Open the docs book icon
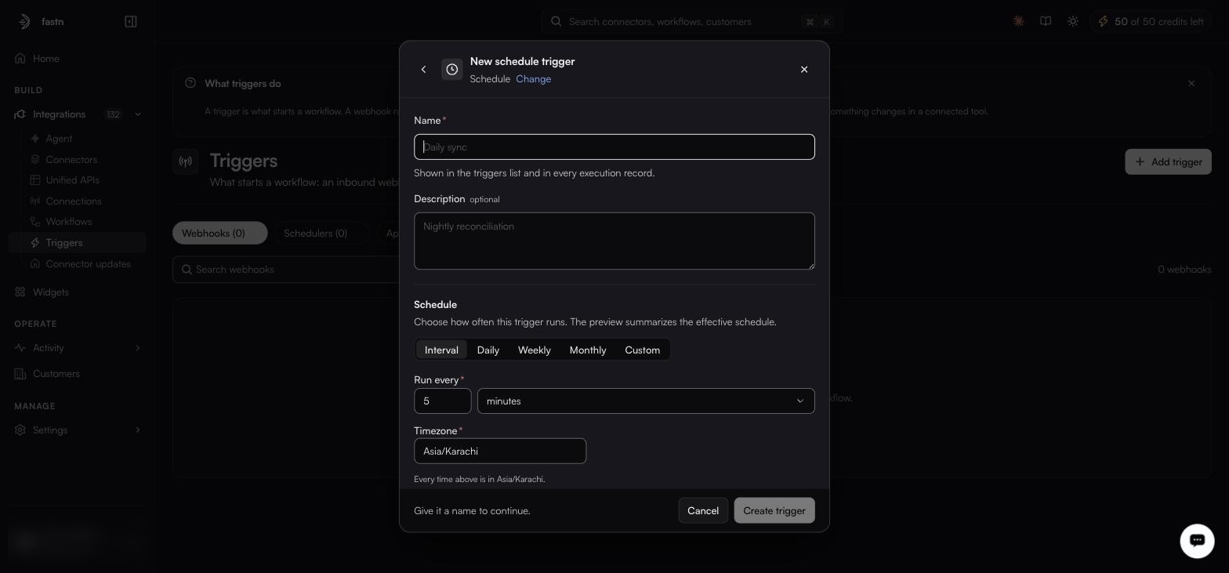The image size is (1229, 573). (x=1046, y=22)
